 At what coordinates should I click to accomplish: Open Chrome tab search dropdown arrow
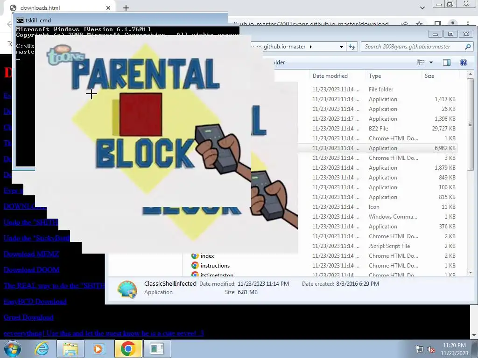click(422, 8)
